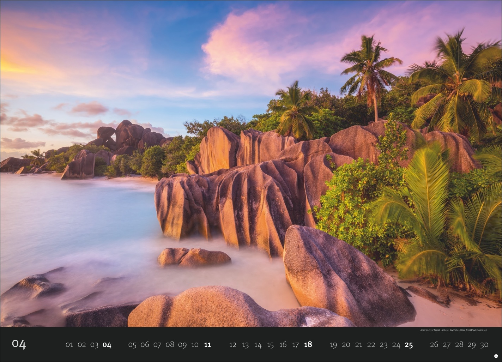Choose date 26 in the last week
The height and width of the screenshot is (362, 502).
click(434, 345)
